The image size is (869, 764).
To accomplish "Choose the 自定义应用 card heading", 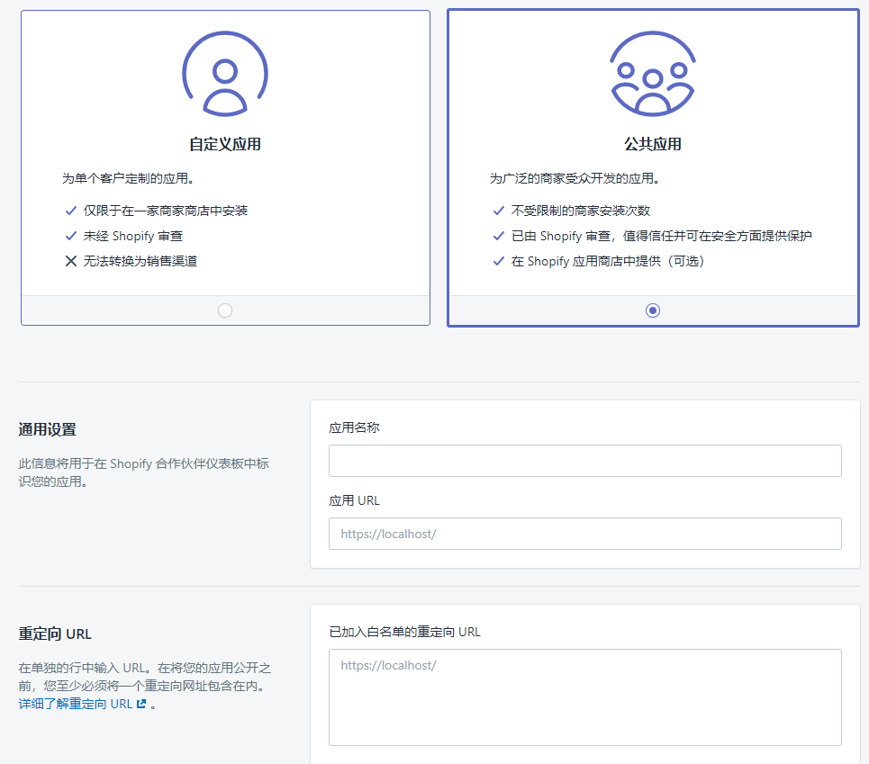I will [x=225, y=144].
